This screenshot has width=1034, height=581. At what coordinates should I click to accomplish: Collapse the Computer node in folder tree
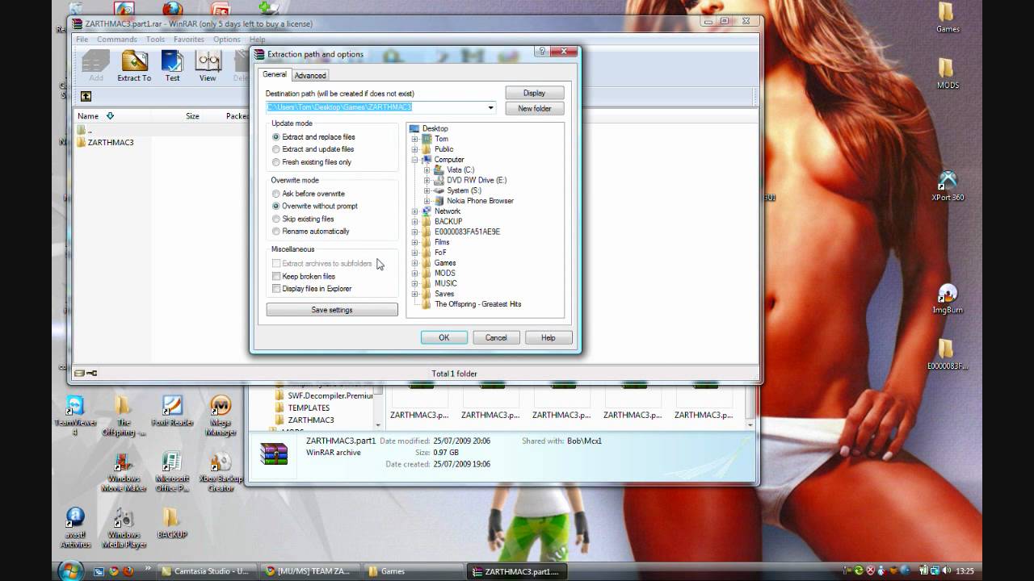click(x=415, y=160)
